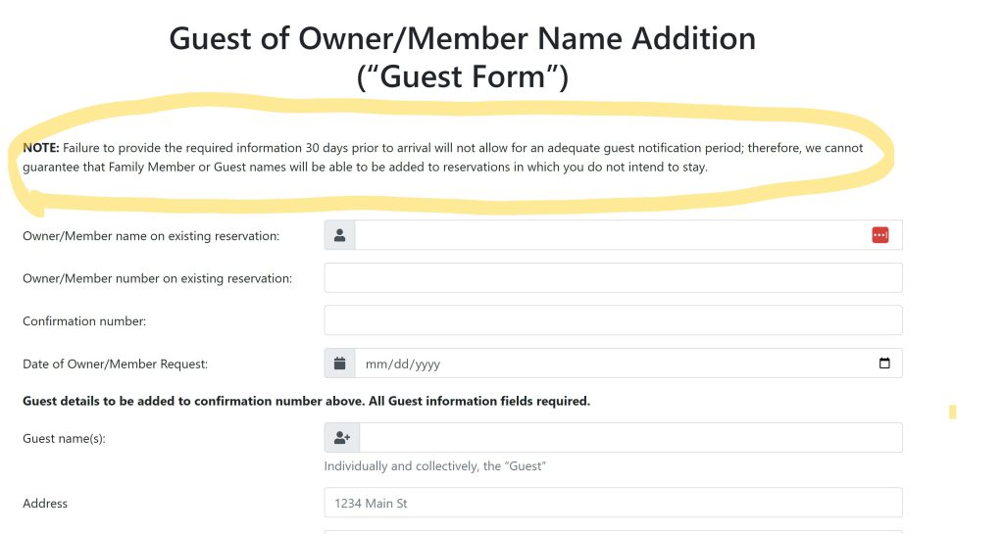Click into the Confirmation number field
This screenshot has height=534, width=1004.
[613, 320]
